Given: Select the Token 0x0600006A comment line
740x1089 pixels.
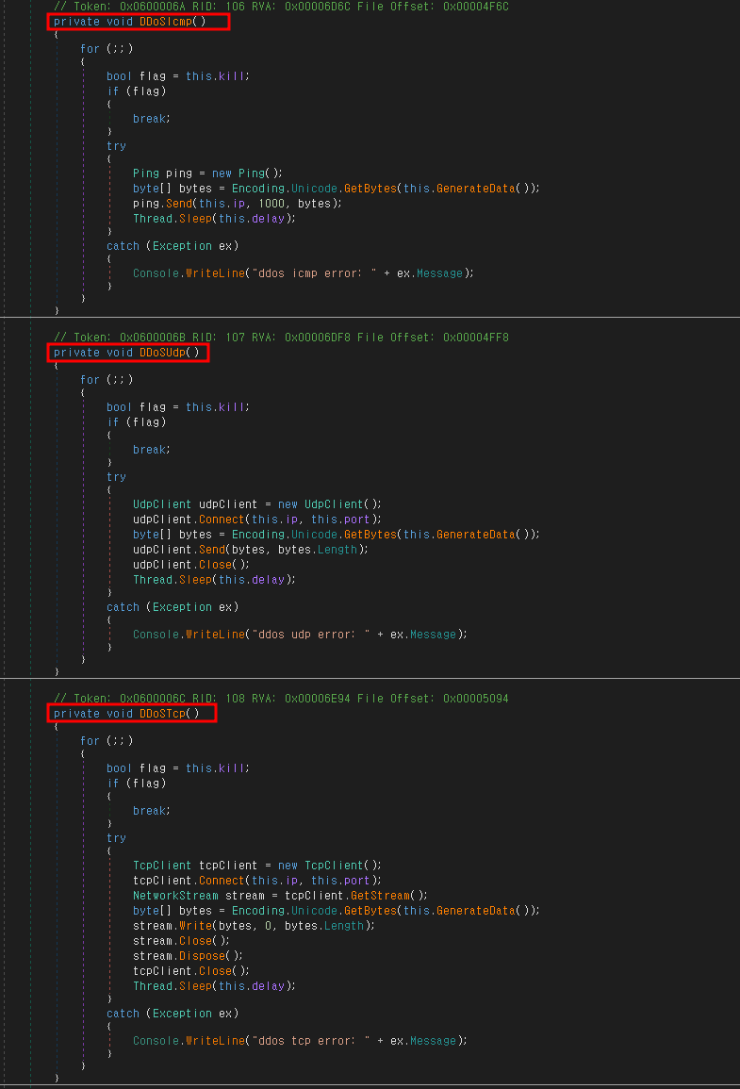Looking at the screenshot, I should [281, 7].
